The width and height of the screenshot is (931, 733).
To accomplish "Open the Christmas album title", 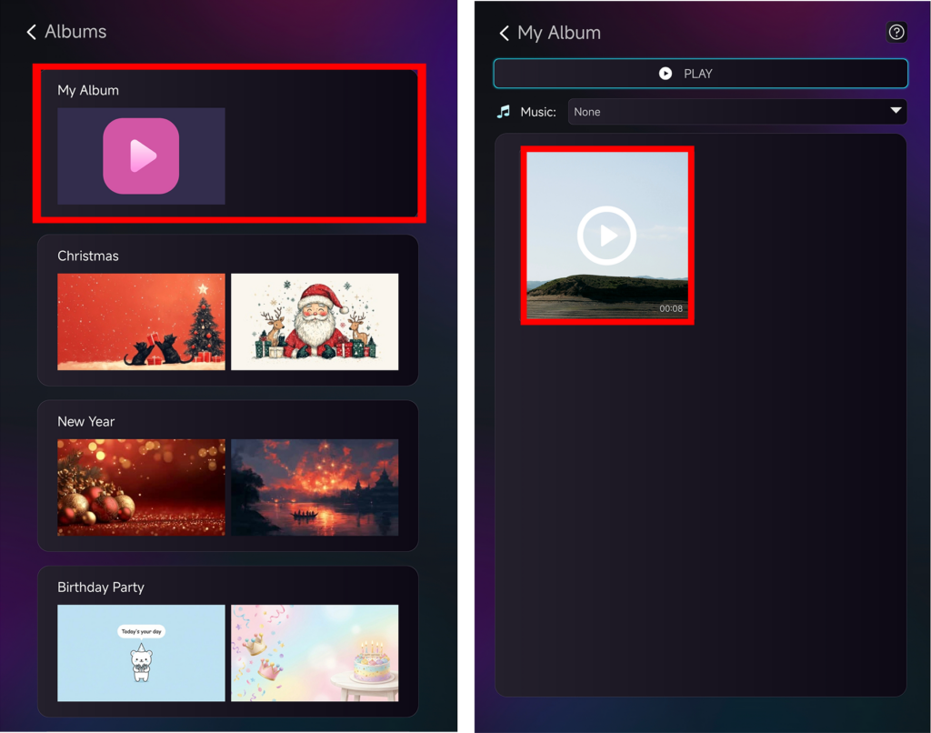I will point(88,256).
